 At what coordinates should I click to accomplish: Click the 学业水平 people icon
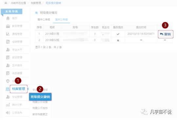8,50
